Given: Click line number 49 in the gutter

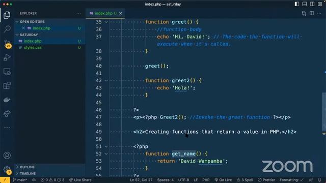Looking at the screenshot, I should 99,132.
